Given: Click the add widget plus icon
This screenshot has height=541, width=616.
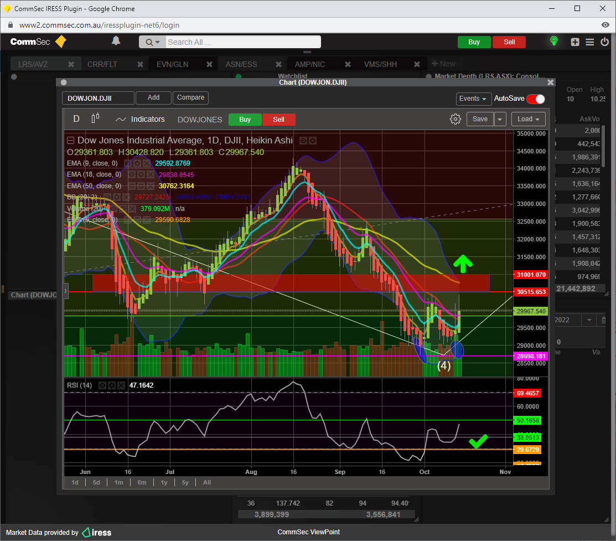Looking at the screenshot, I should (x=575, y=42).
